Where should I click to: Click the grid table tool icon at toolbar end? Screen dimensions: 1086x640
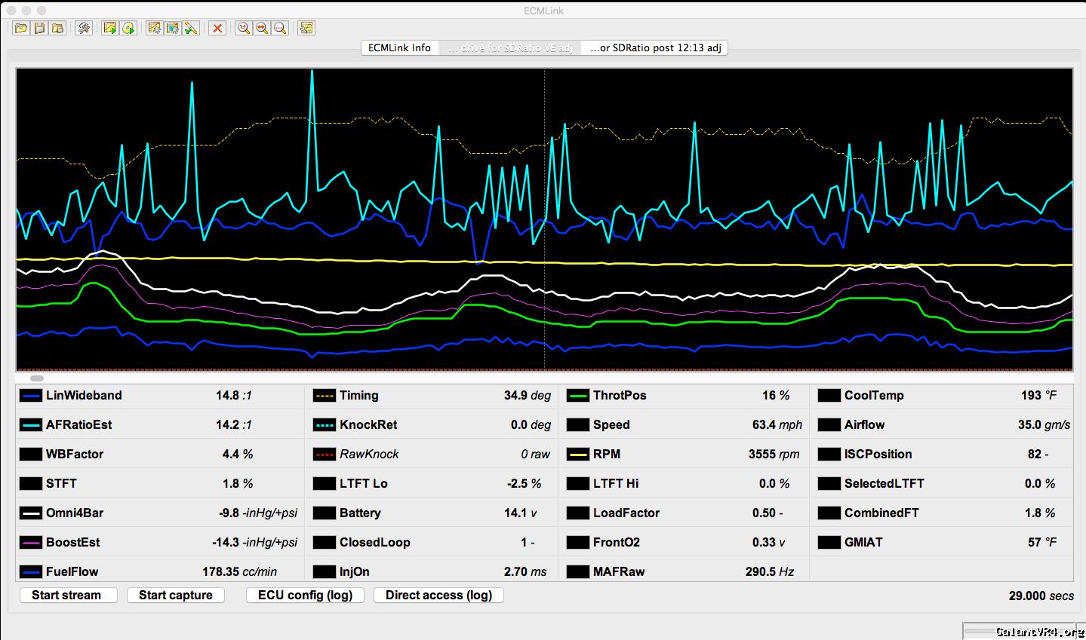(306, 28)
